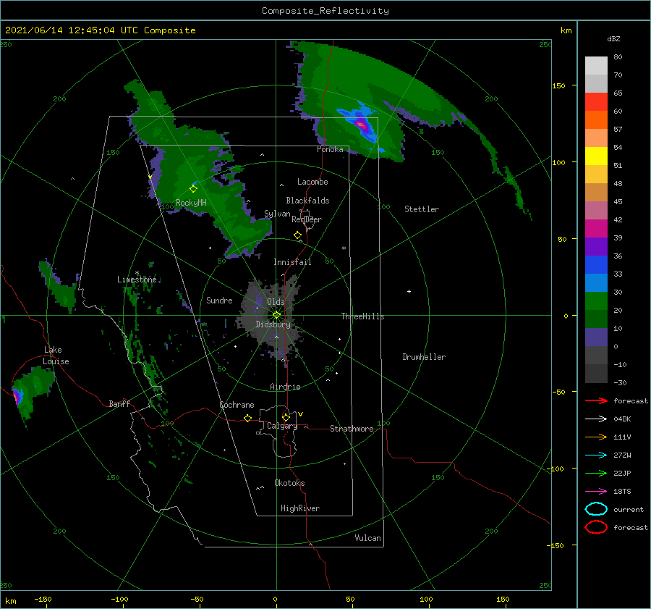The image size is (651, 609).
Task: Click the Olds label near radar center
Action: pyautogui.click(x=276, y=302)
